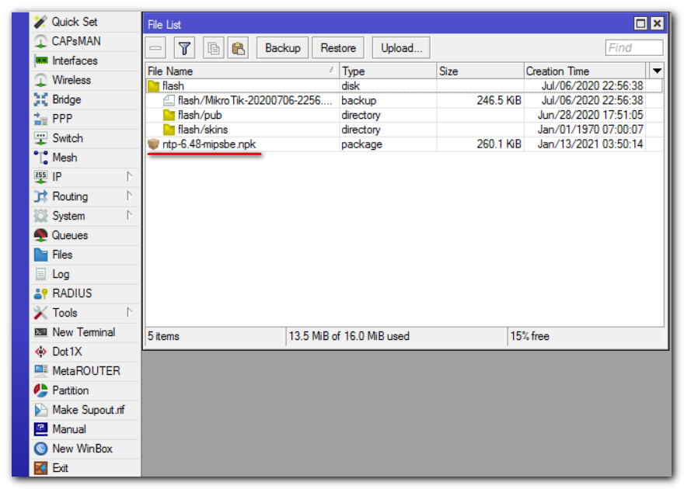Open the Interfaces menu item

tap(75, 61)
